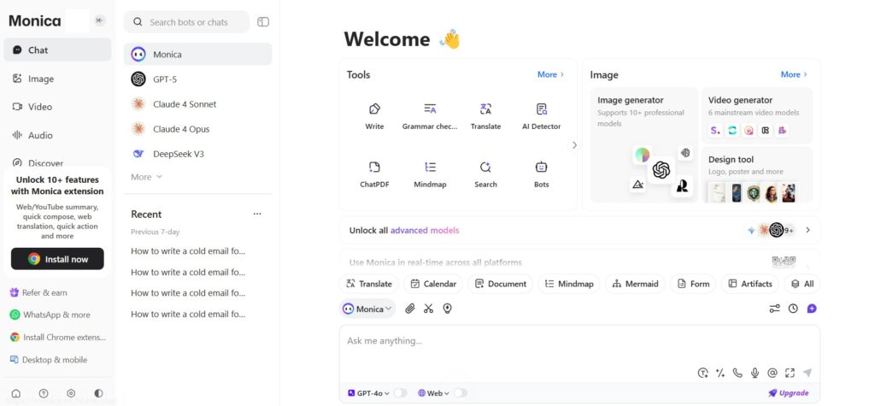Select Video in the left sidebar
This screenshot has width=875, height=406.
pos(57,107)
